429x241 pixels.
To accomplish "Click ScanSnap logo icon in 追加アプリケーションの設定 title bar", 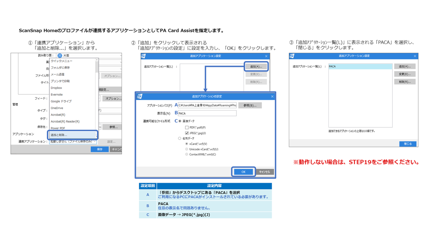I will point(140,96).
